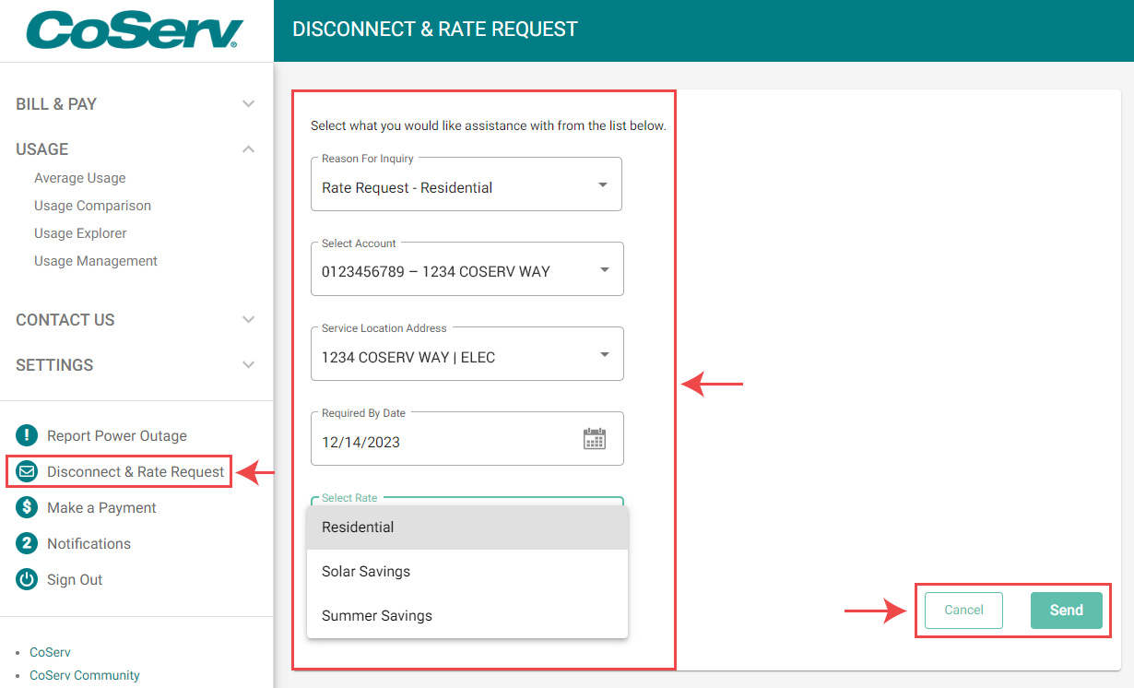Viewport: 1134px width, 688px height.
Task: Select the Solar Savings rate option
Action: [467, 572]
